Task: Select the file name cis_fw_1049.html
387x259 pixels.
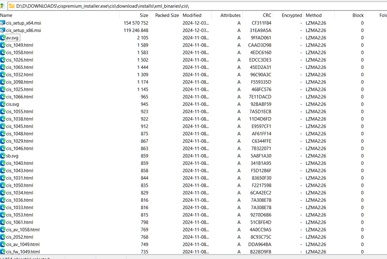Action: [x=23, y=252]
